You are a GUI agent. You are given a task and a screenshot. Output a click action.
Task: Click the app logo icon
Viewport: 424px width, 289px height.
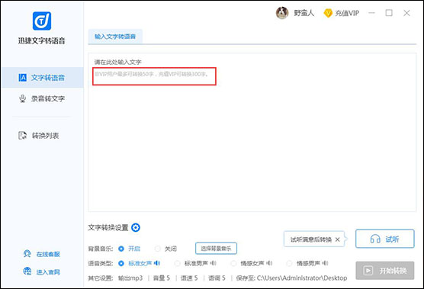[42, 21]
